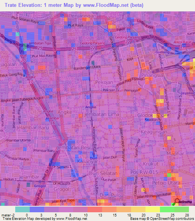Click the Petojo Utara district label
Viewport: 195px width, 221px height.
click(166, 183)
